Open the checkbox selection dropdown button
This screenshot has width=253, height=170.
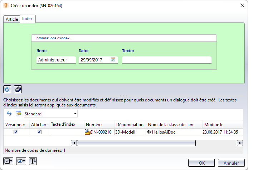click(x=8, y=161)
